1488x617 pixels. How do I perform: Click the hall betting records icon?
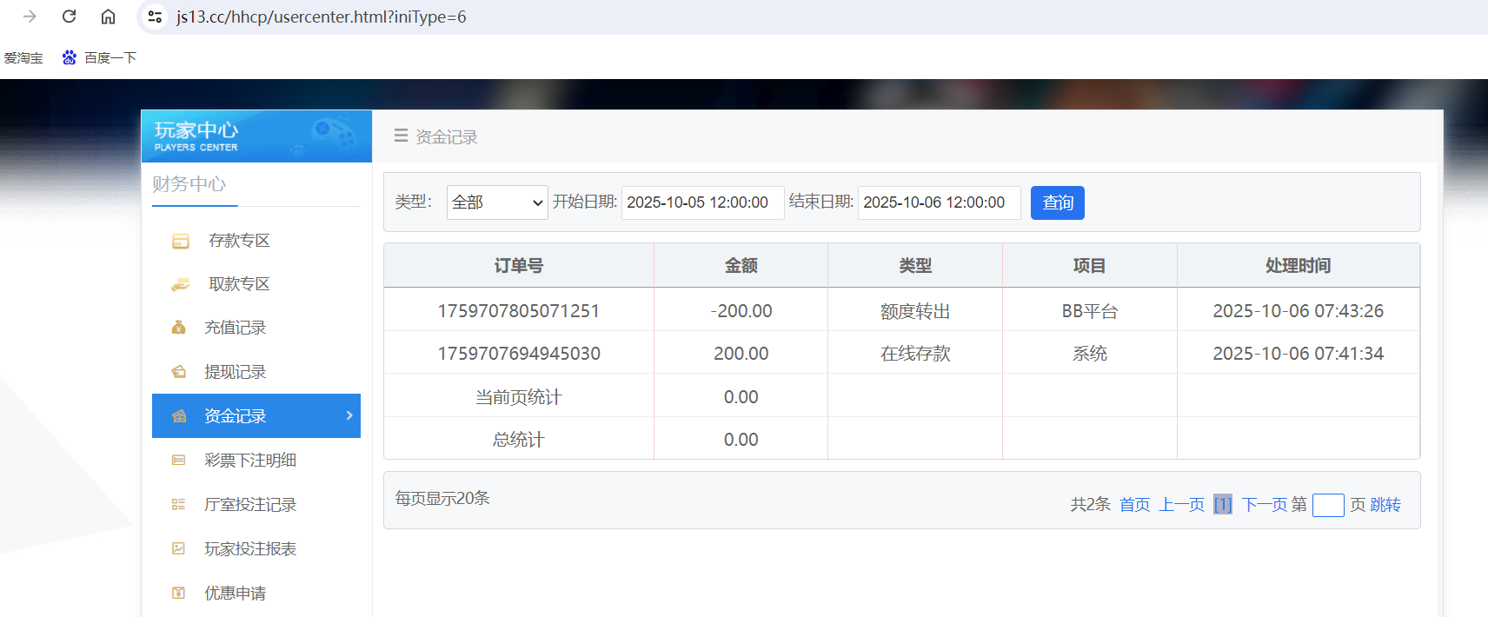click(178, 505)
